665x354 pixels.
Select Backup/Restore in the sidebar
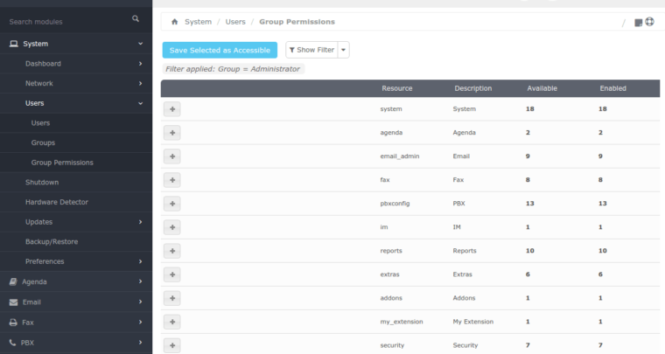coord(50,241)
